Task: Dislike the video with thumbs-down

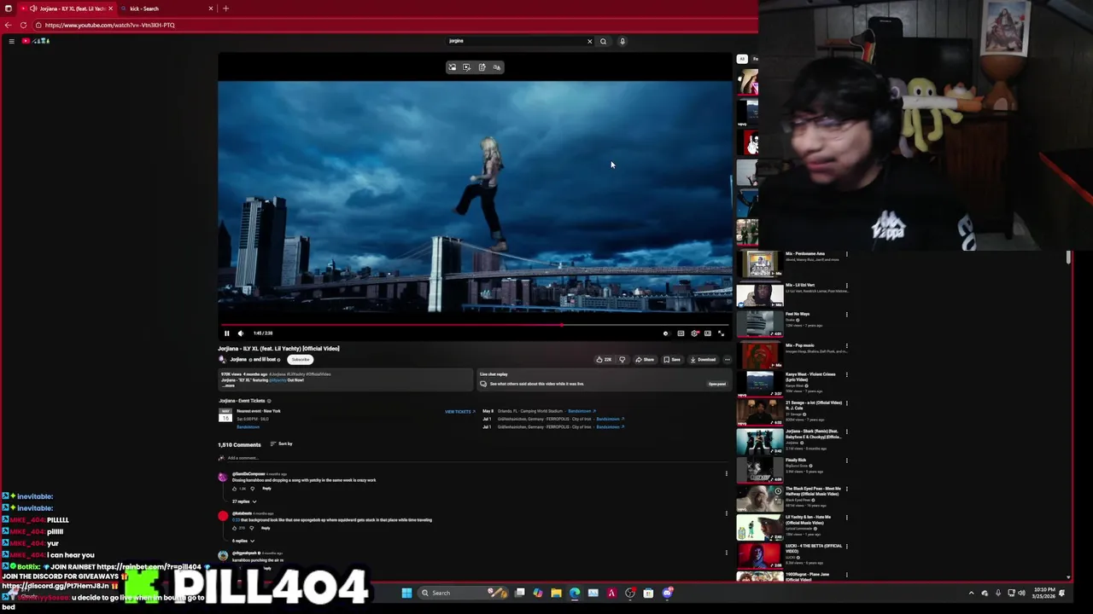Action: tap(622, 359)
